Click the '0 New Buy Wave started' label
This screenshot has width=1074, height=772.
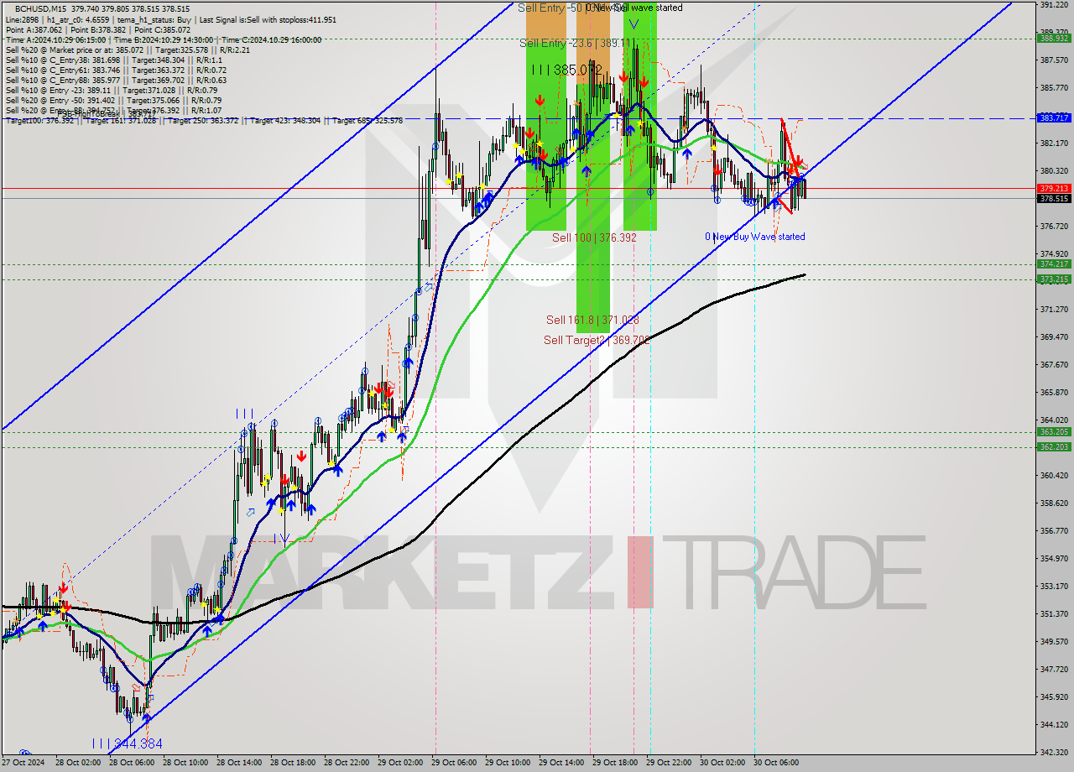point(754,237)
